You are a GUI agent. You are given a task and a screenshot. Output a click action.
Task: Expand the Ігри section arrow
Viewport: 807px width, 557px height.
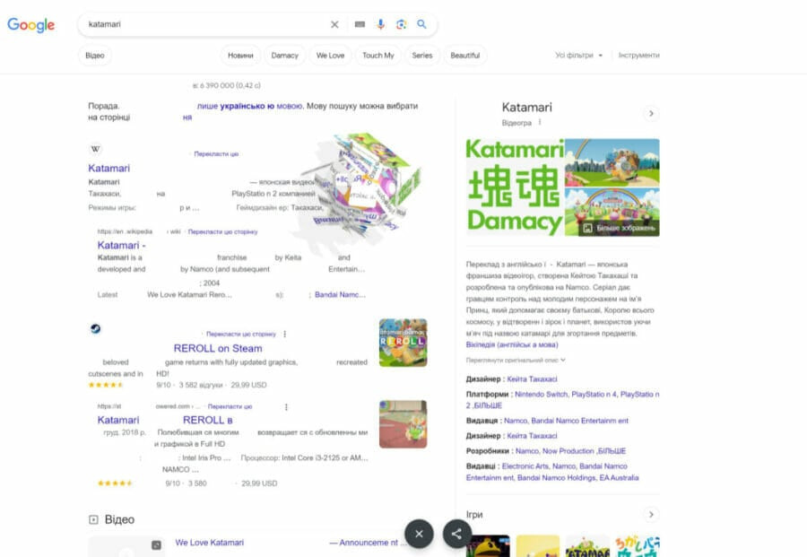[651, 514]
